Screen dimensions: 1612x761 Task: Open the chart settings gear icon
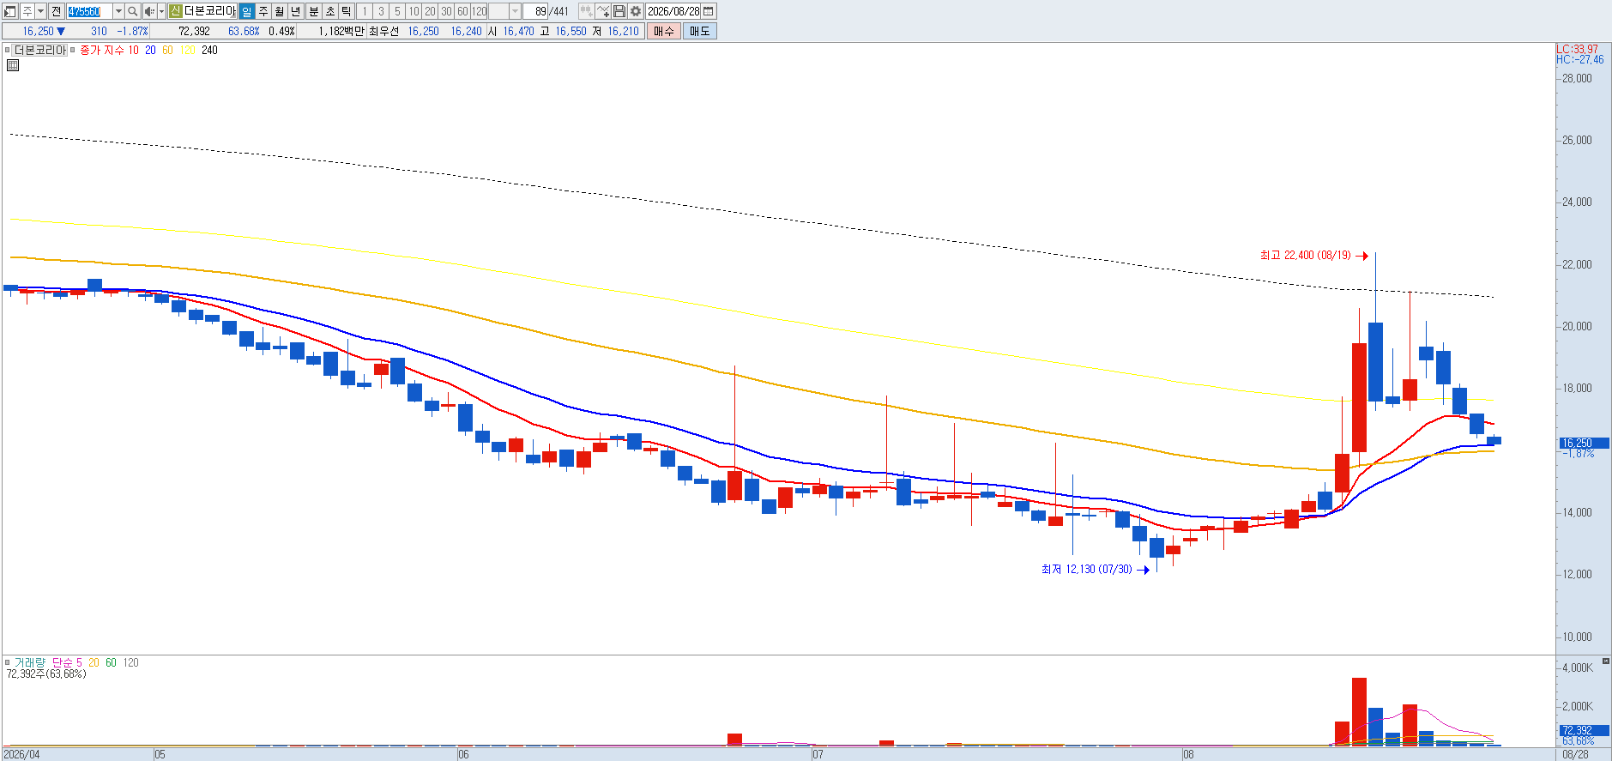(x=636, y=11)
